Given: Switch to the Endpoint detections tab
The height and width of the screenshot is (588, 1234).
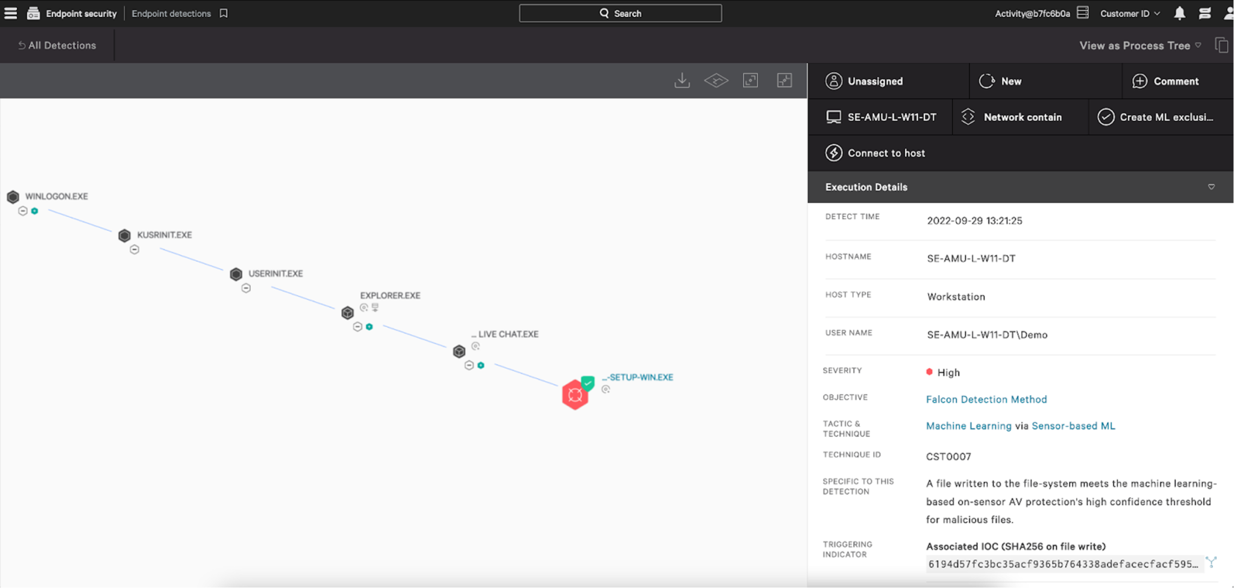Looking at the screenshot, I should [x=172, y=13].
